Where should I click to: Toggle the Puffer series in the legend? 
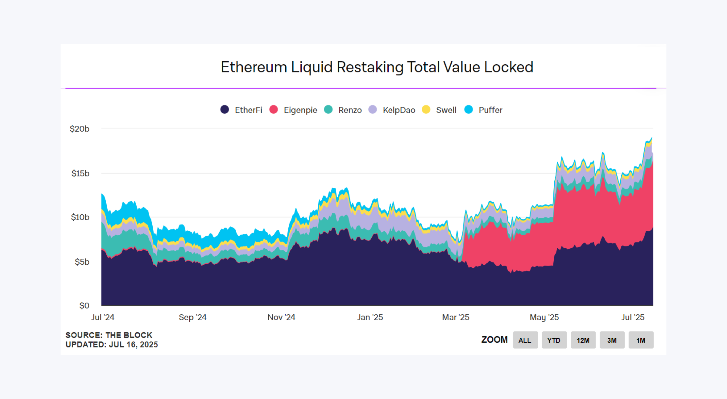pos(483,110)
